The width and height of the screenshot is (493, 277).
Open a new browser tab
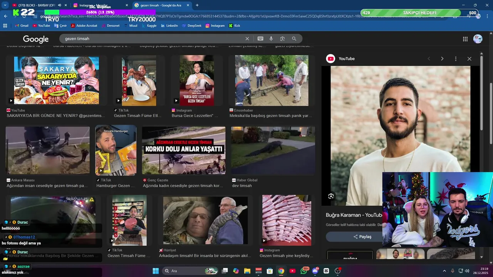coord(197,5)
